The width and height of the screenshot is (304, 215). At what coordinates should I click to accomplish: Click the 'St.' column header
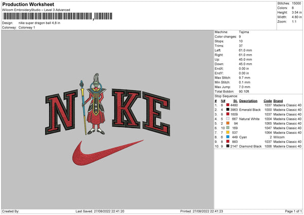point(236,101)
